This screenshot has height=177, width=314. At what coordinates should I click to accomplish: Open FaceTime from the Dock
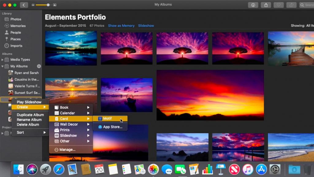(180, 169)
